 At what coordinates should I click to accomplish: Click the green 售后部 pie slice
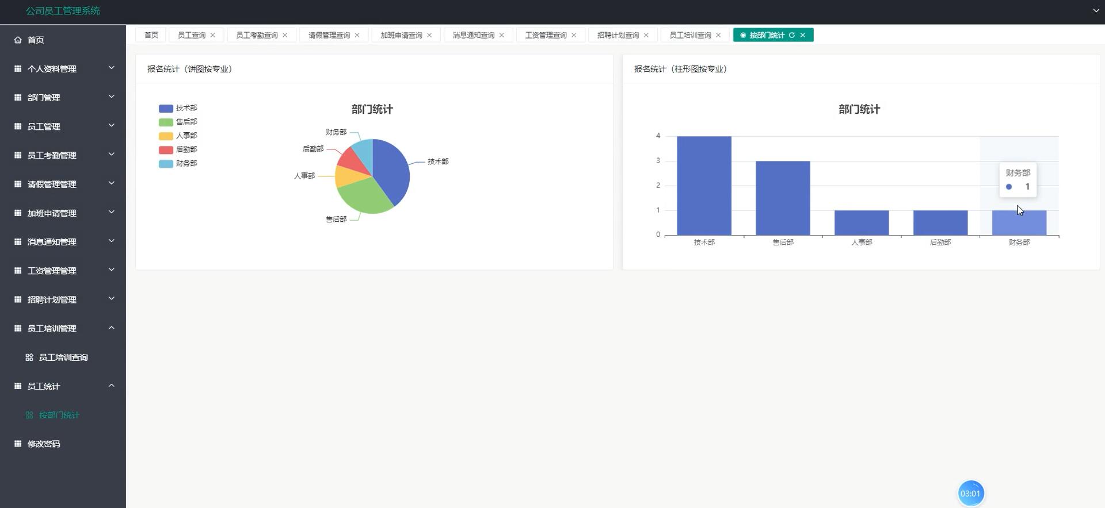pos(365,195)
